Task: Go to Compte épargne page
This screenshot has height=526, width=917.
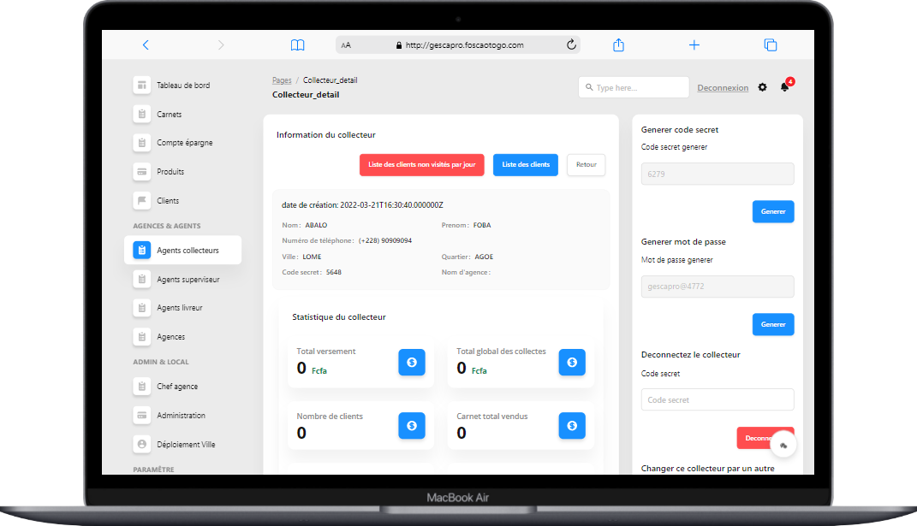Action: point(184,143)
